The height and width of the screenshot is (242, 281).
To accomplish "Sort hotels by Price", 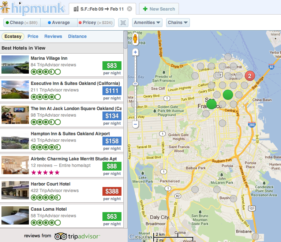I will click(x=33, y=36).
